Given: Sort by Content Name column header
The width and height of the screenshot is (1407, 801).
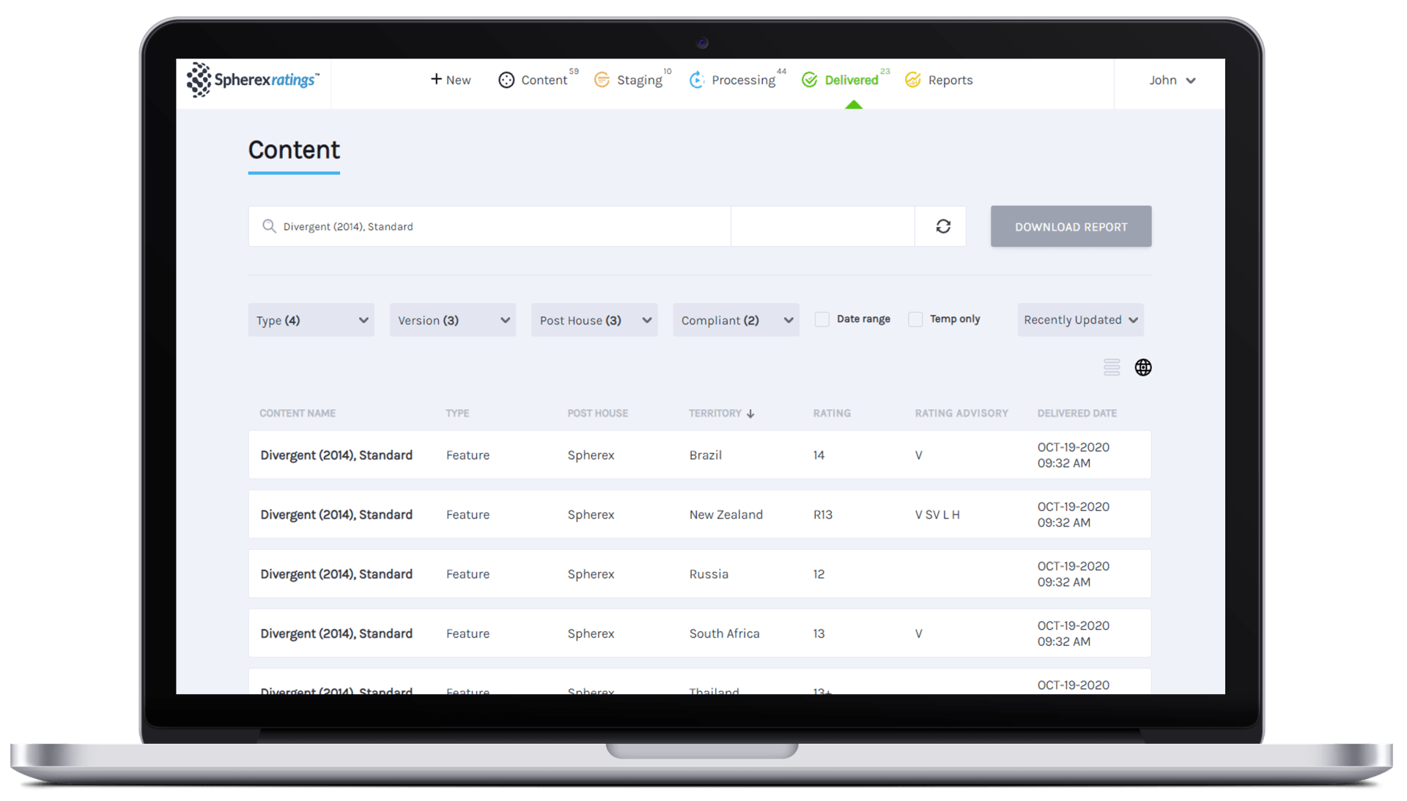Looking at the screenshot, I should coord(298,414).
